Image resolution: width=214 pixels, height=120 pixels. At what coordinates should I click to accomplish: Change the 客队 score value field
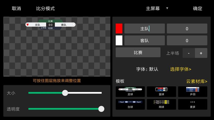pyautogui.click(x=187, y=41)
